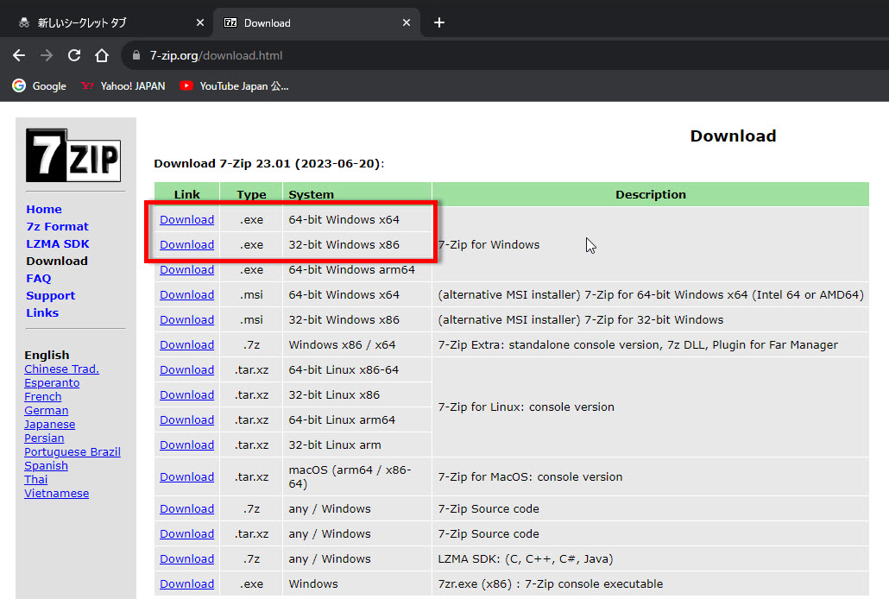Click the address bar
The height and width of the screenshot is (599, 889).
click(x=345, y=55)
